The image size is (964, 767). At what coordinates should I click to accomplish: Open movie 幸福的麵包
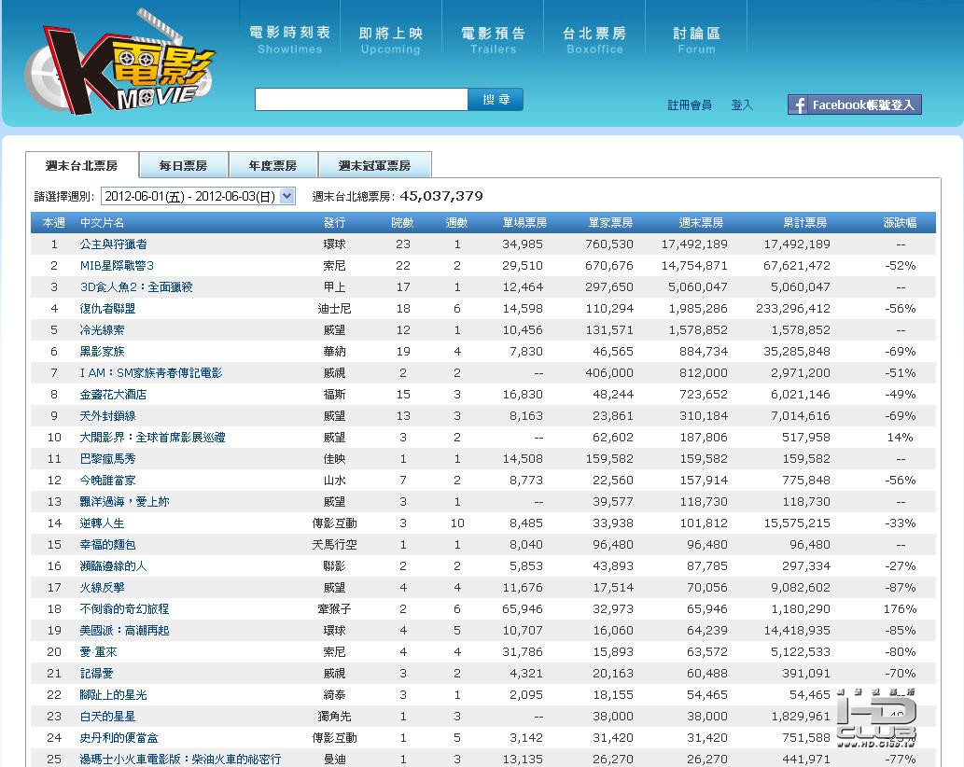click(107, 545)
